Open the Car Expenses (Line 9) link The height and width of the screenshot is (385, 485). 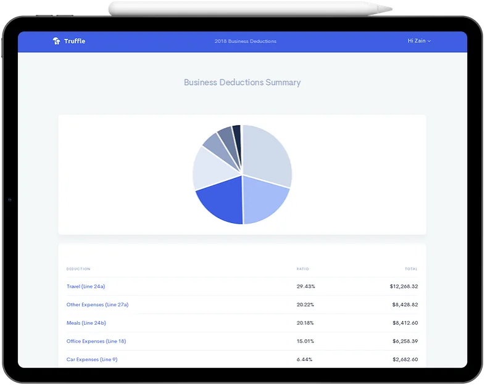tap(92, 359)
